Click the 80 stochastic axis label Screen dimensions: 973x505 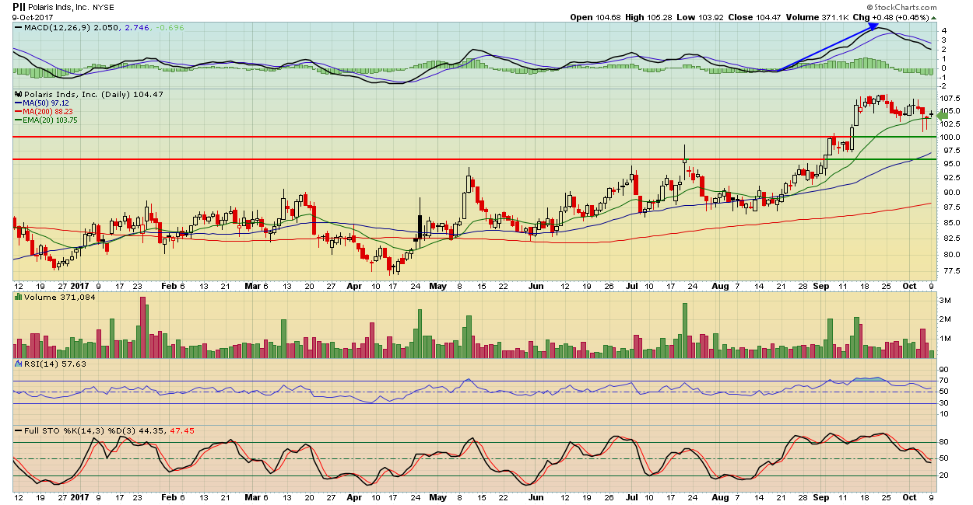tap(944, 442)
